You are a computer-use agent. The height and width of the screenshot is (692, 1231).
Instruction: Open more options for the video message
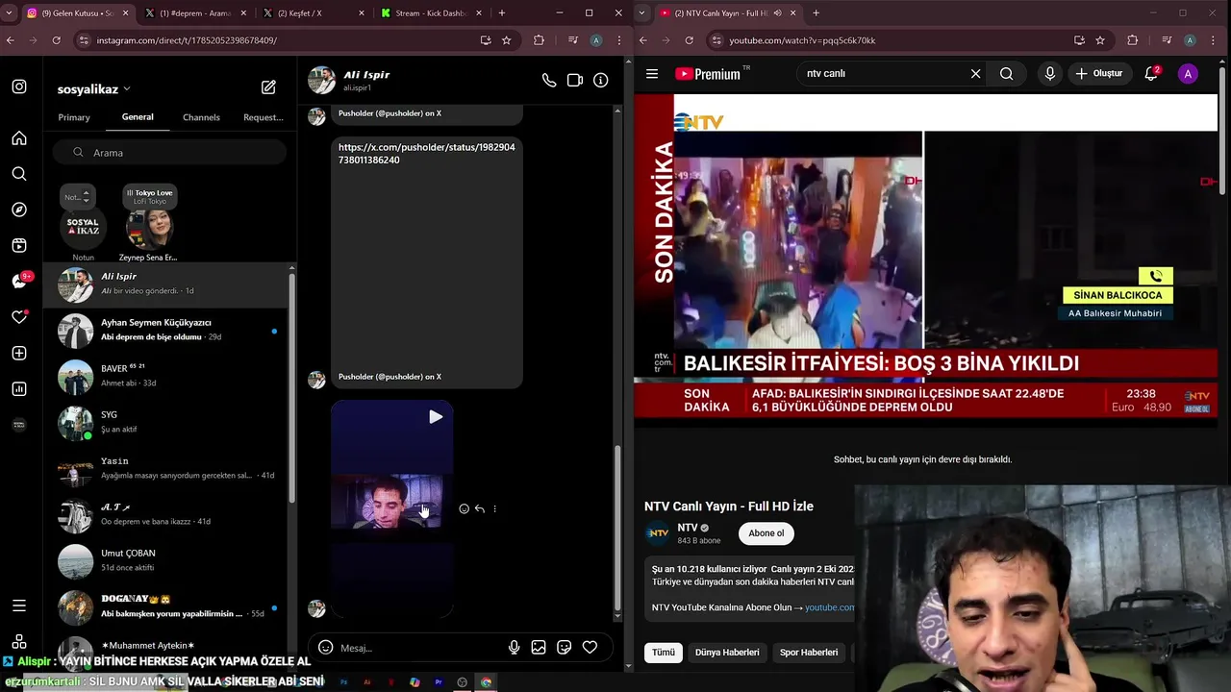(x=494, y=508)
